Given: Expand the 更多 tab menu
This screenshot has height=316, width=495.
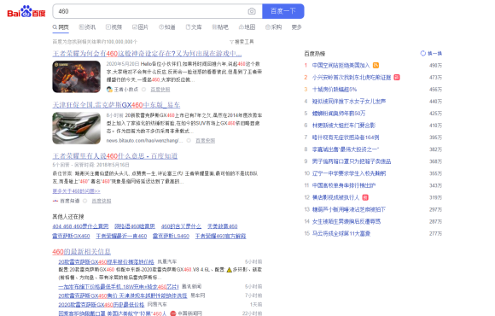Looking at the screenshot, I should [296, 27].
